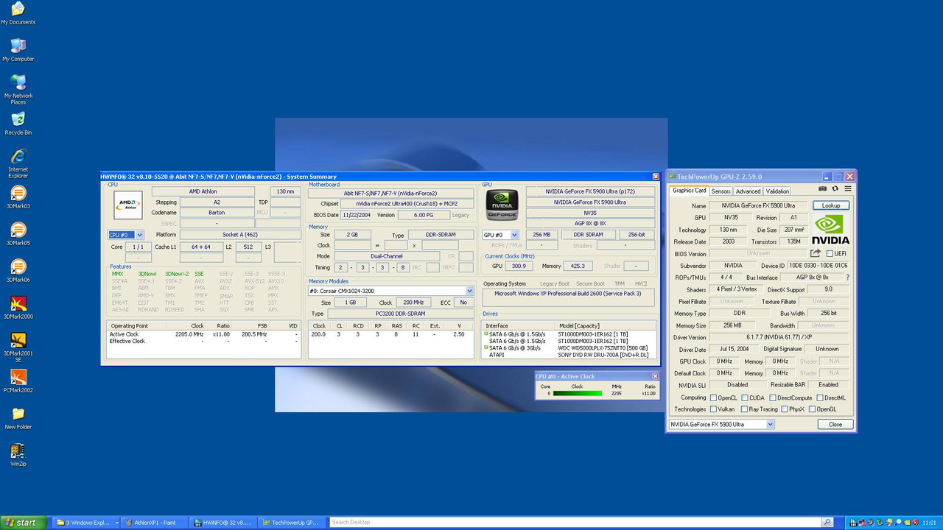Take GPU-Z screenshot with camera icon

(x=823, y=189)
